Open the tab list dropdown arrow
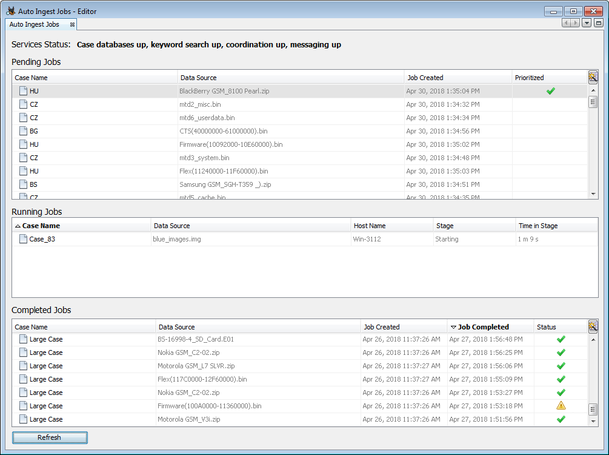 (x=585, y=22)
